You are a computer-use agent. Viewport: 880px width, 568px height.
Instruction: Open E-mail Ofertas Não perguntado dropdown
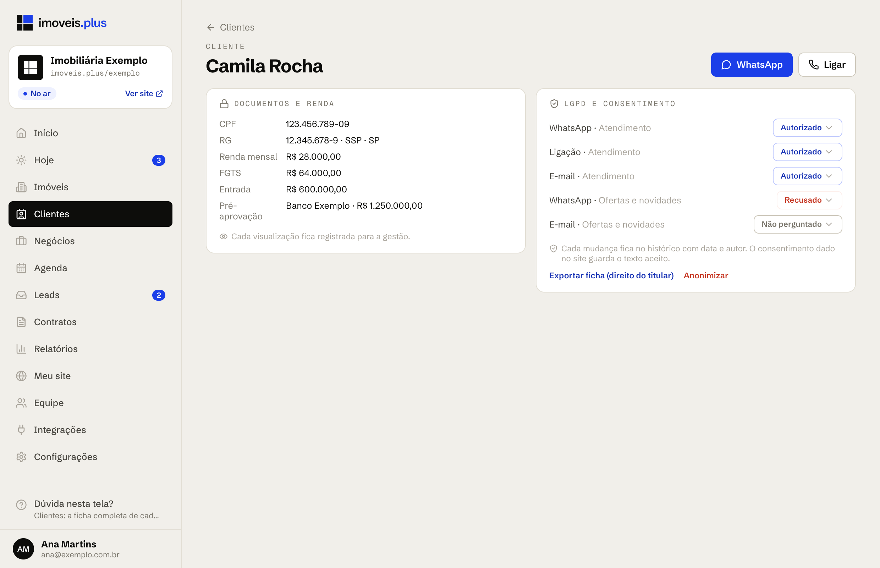point(798,224)
